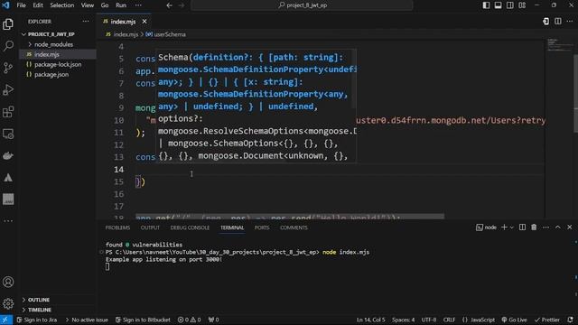Image resolution: width=578 pixels, height=325 pixels.
Task: Split the terminal
Action: click(522, 227)
